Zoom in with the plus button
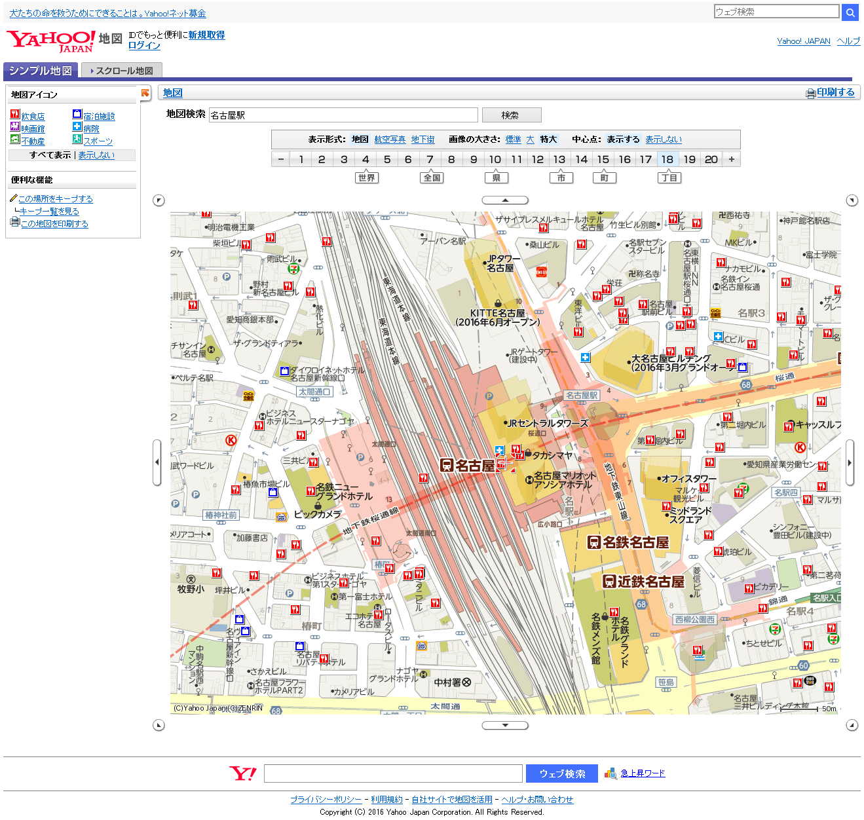The image size is (864, 820). point(732,159)
